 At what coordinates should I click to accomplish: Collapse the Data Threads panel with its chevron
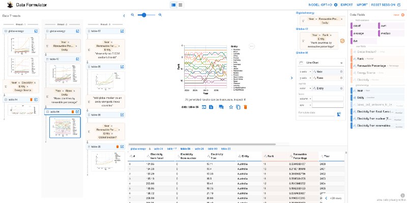click(x=124, y=16)
